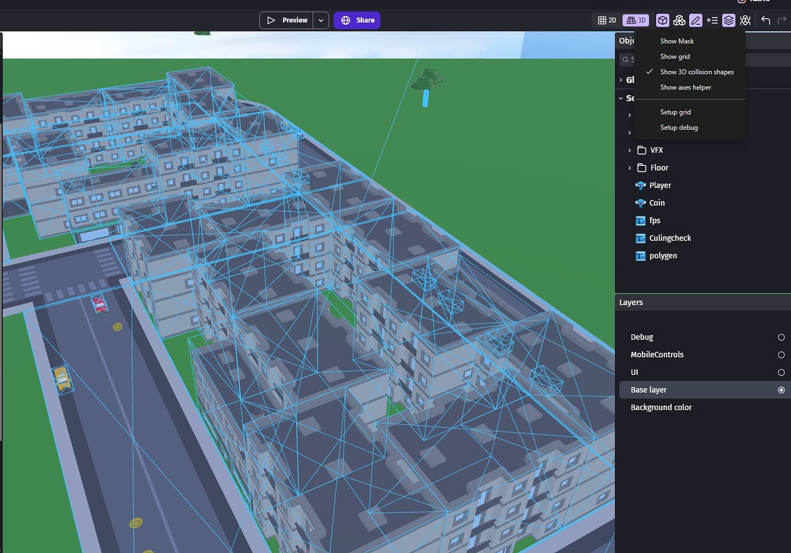Activate the pencil edit tool
This screenshot has height=553, width=791.
coord(696,20)
